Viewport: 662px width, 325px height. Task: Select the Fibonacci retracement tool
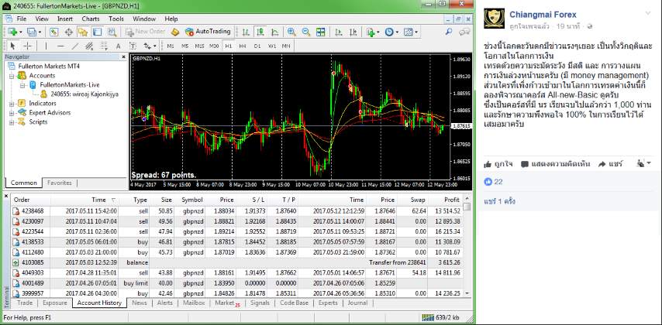104,46
